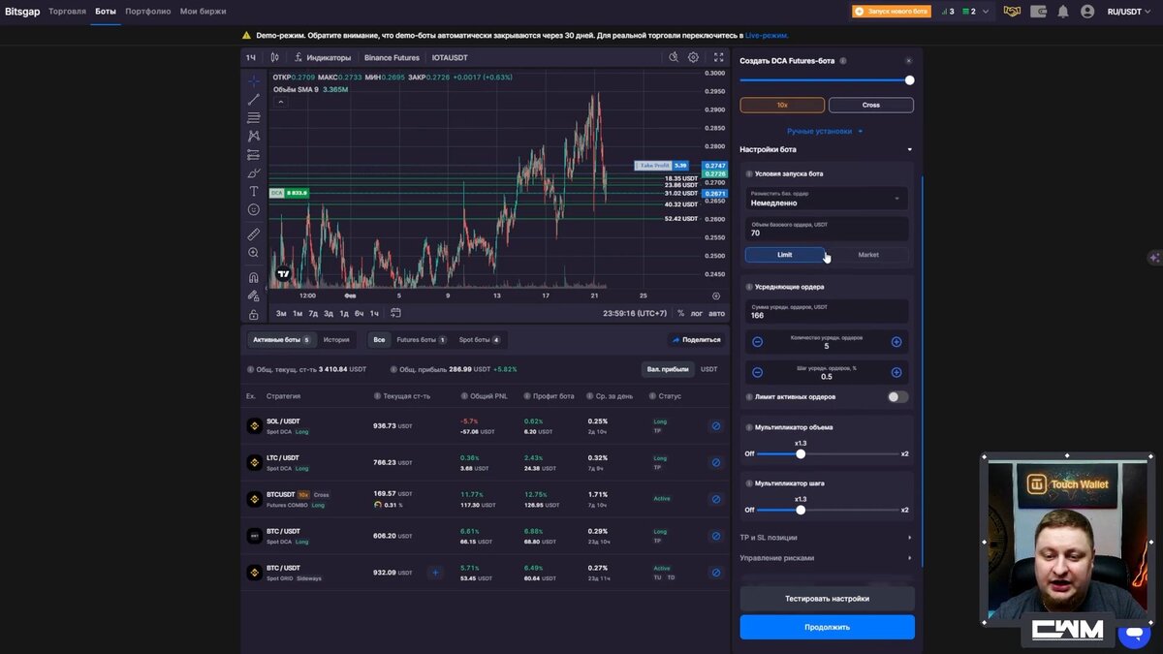This screenshot has height=654, width=1163.
Task: Filter the list by Futures боты tab
Action: pos(422,340)
